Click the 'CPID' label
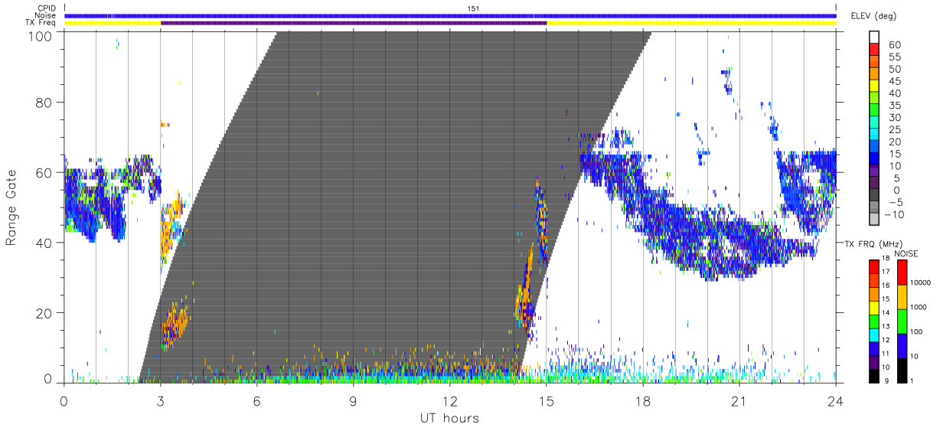The height and width of the screenshot is (434, 940). point(46,8)
